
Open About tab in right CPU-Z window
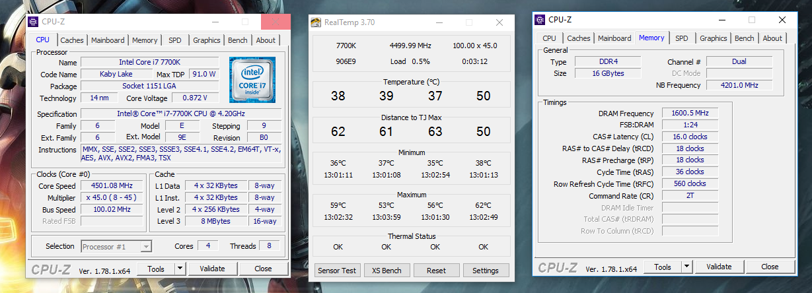click(x=772, y=38)
